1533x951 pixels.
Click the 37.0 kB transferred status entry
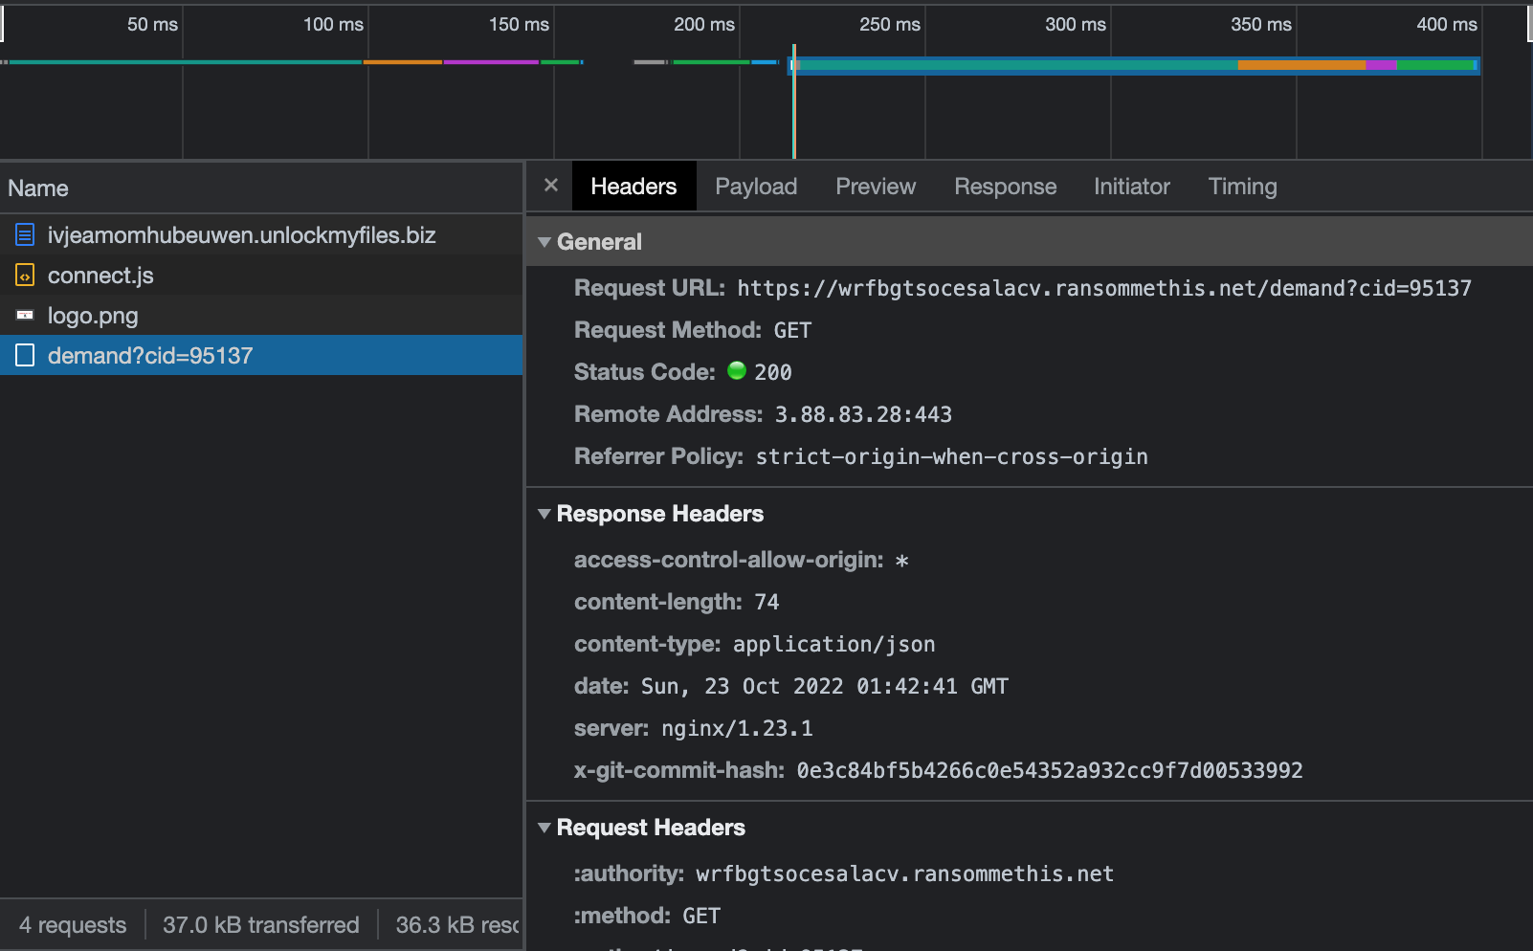point(261,925)
